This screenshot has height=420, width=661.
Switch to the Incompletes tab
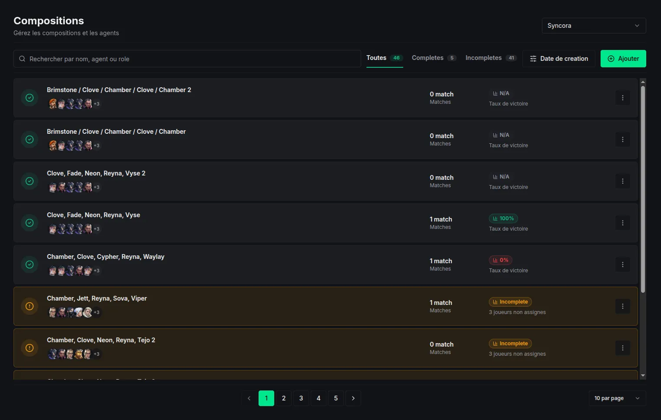(491, 58)
